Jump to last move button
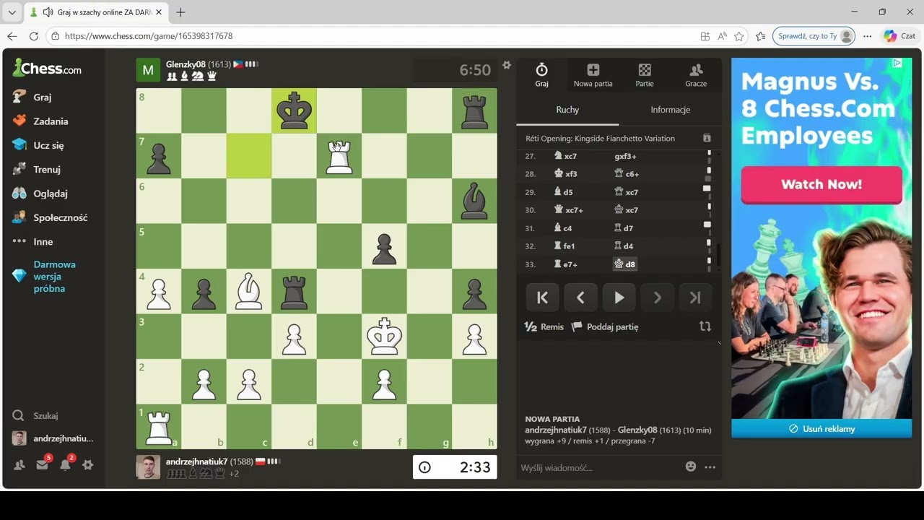 tap(695, 298)
